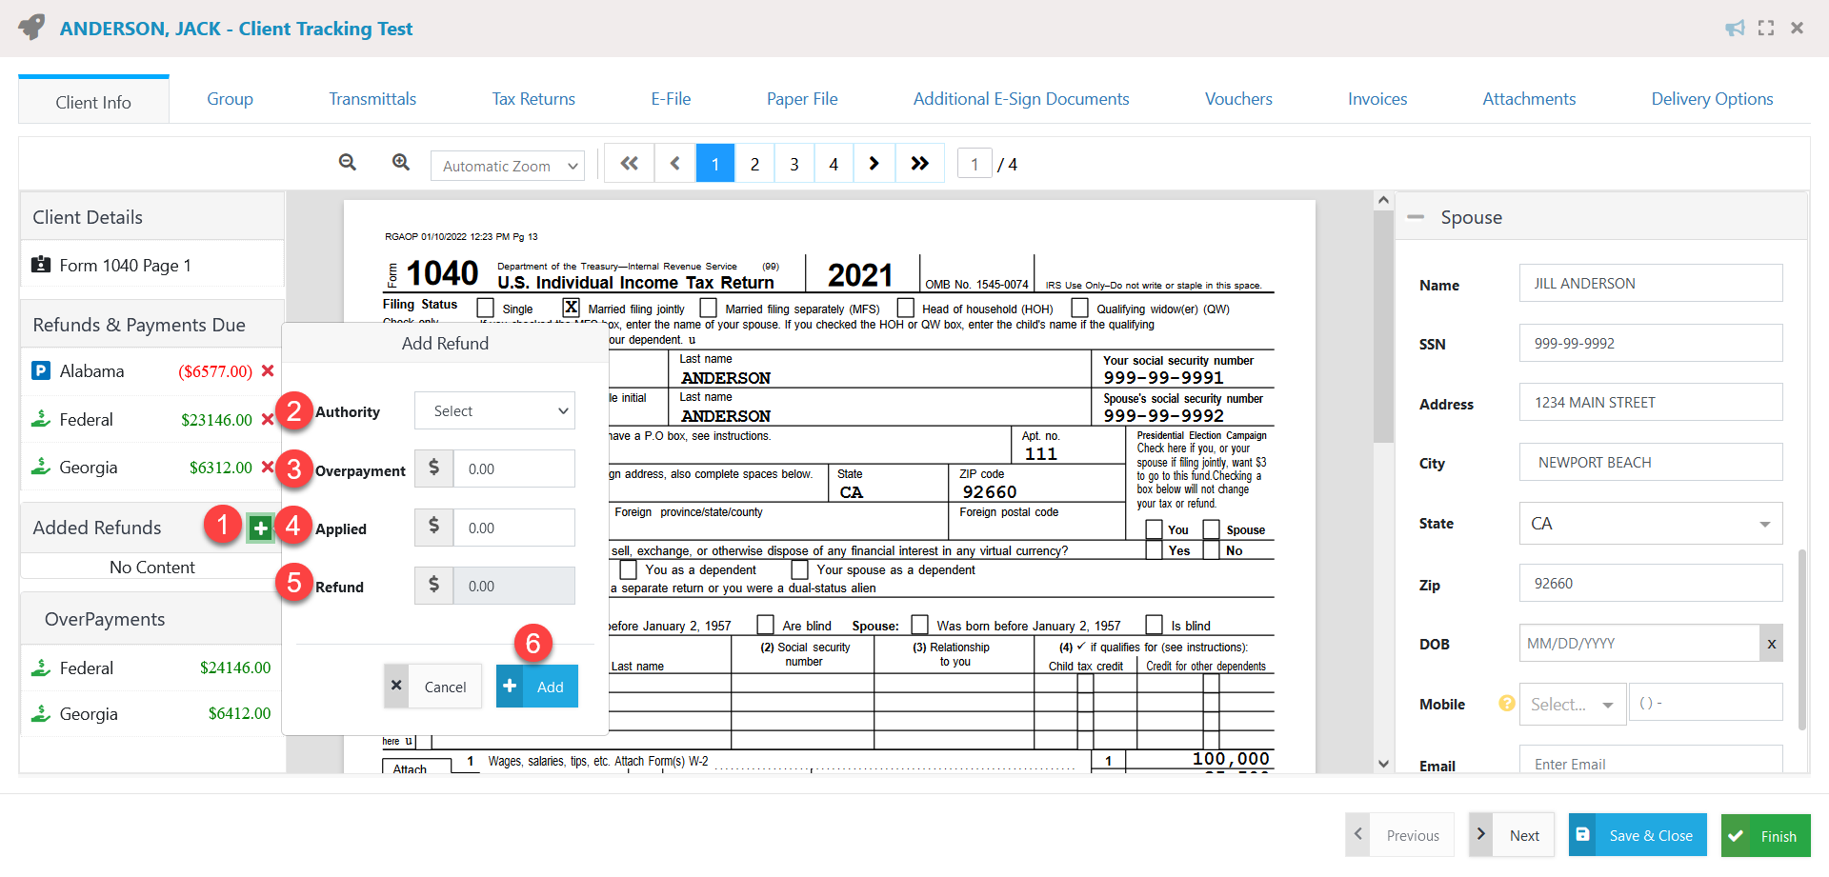This screenshot has height=877, width=1829.
Task: Jump to last page with double-right arrow
Action: point(919,164)
